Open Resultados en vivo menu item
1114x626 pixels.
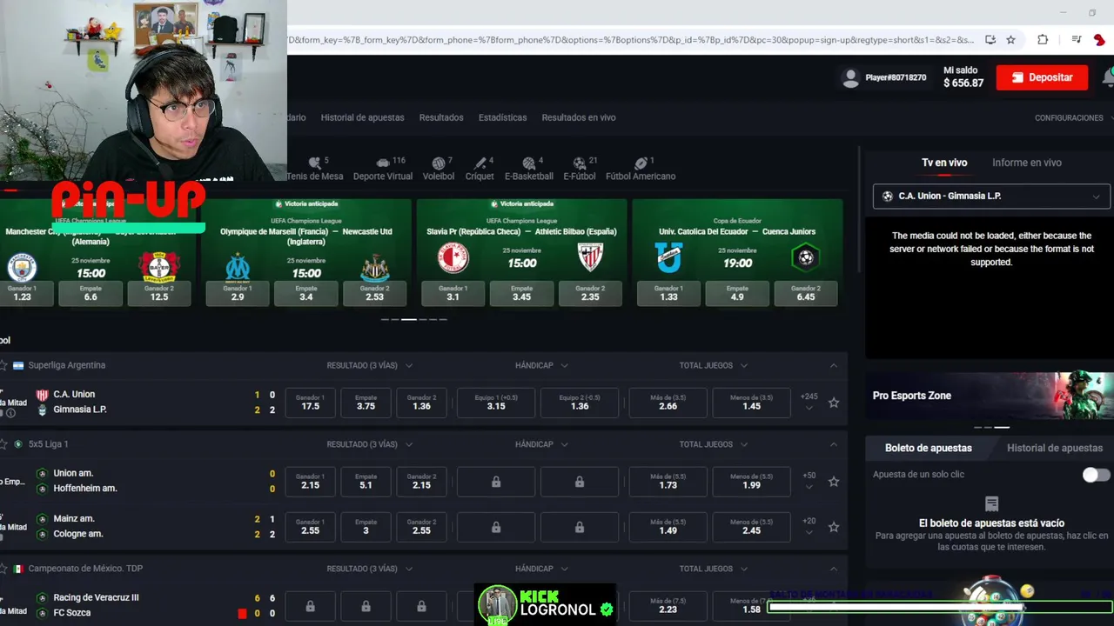[579, 117]
